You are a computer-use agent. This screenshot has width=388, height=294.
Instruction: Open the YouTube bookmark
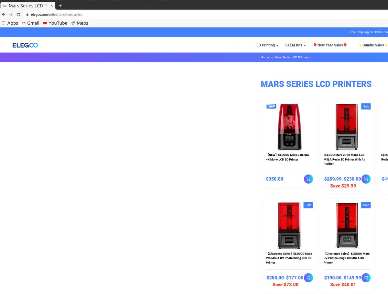point(55,23)
